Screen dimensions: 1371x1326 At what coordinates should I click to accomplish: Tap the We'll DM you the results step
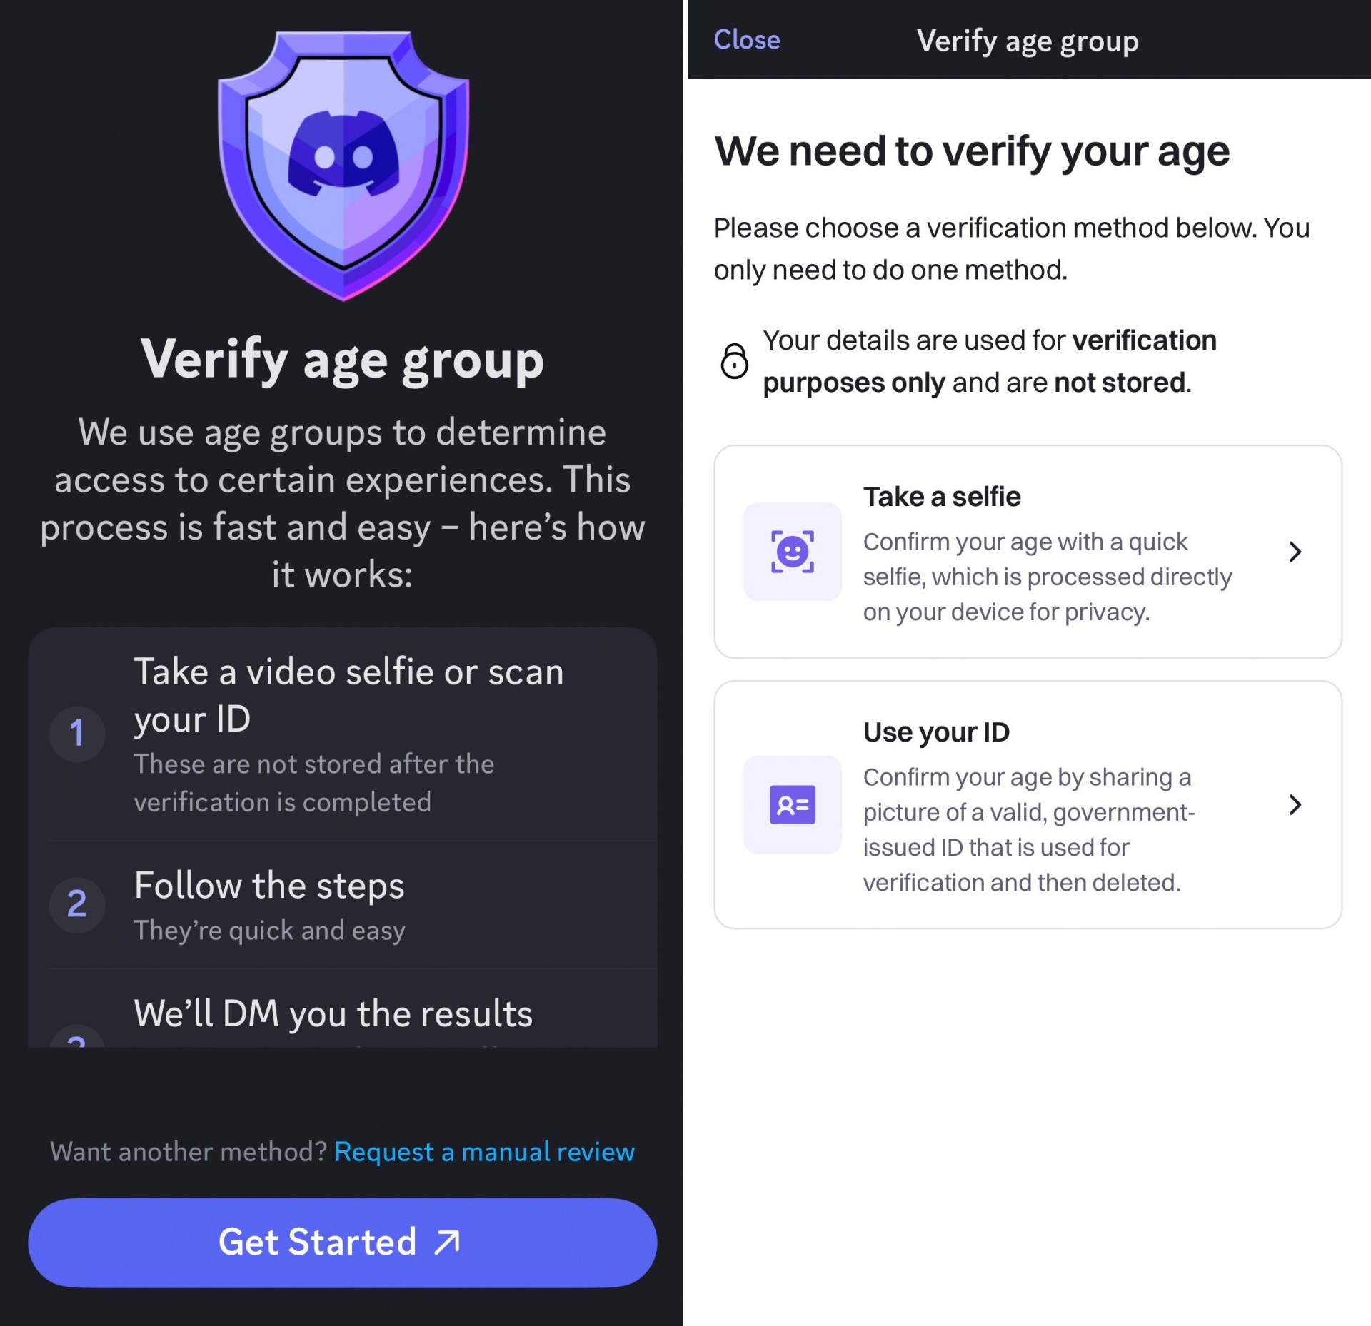click(333, 1013)
